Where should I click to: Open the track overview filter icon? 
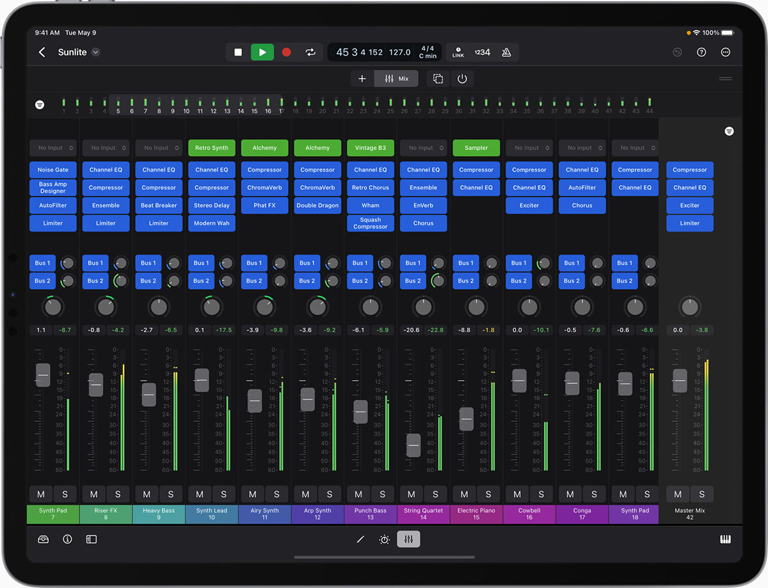point(40,104)
